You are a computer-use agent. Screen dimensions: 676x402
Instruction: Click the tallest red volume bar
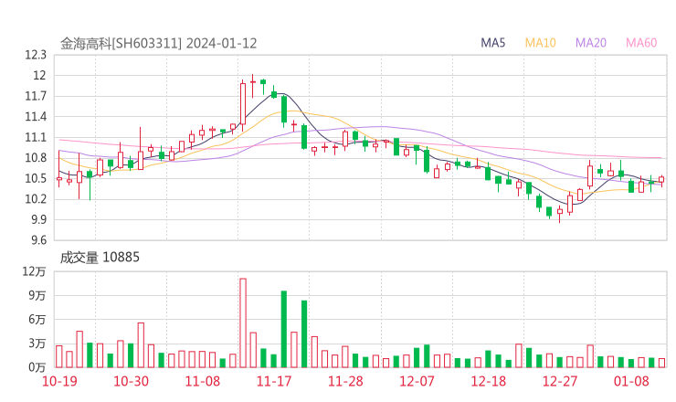(243, 323)
